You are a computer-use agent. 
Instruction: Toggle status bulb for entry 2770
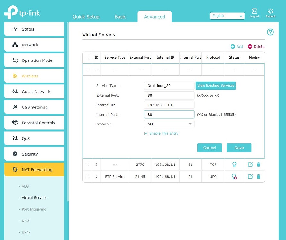[234, 164]
